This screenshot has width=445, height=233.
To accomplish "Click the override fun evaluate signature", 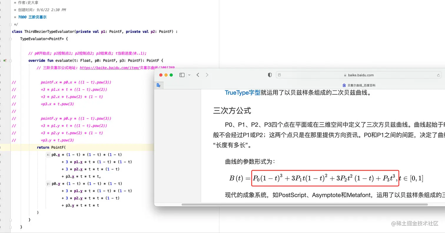I will [96, 61].
